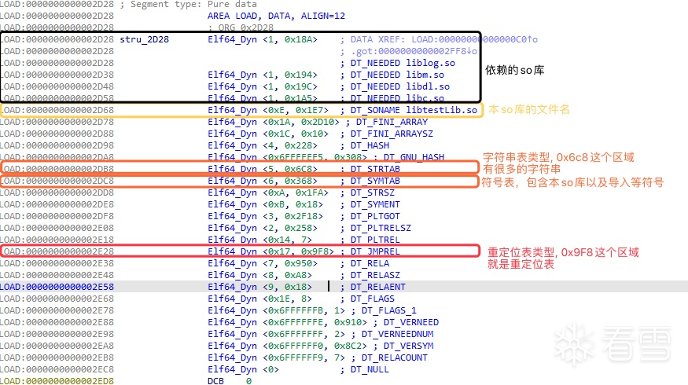Click the DT_RELA comment
Image resolution: width=688 pixels, height=385 pixels.
pyautogui.click(x=370, y=263)
